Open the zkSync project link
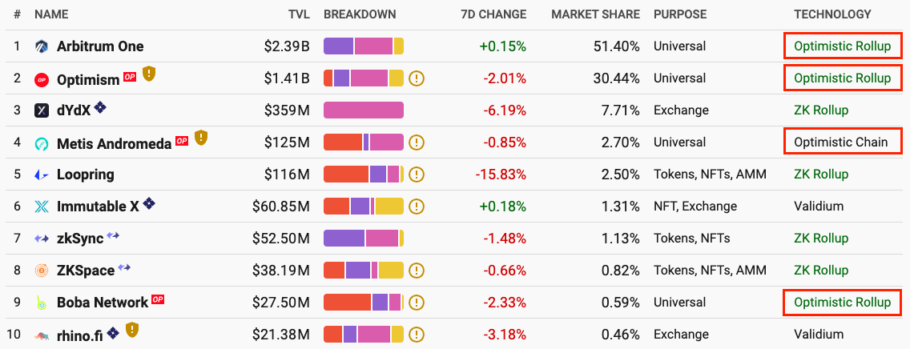 pos(80,239)
